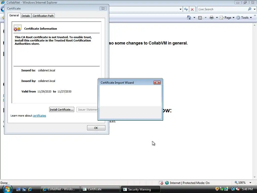Image resolution: width=257 pixels, height=193 pixels.
Task: Click the Windows Start orb
Action: (x=7, y=189)
